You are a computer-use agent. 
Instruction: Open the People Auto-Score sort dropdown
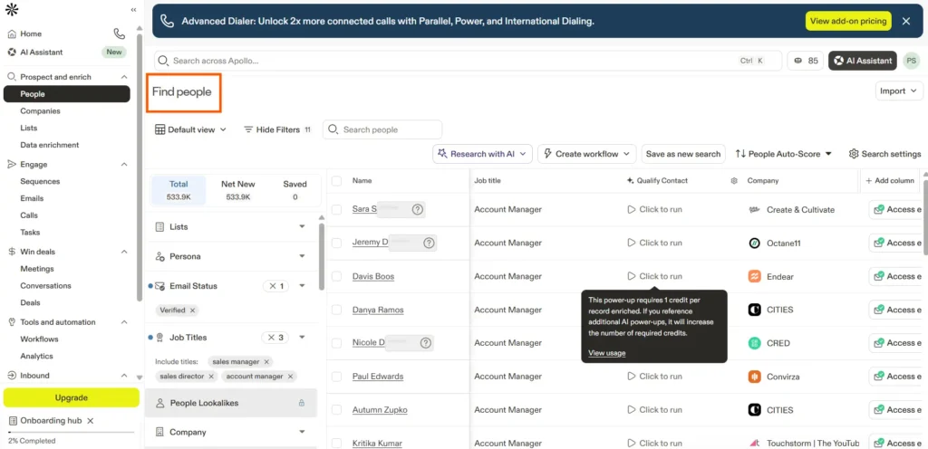[784, 154]
